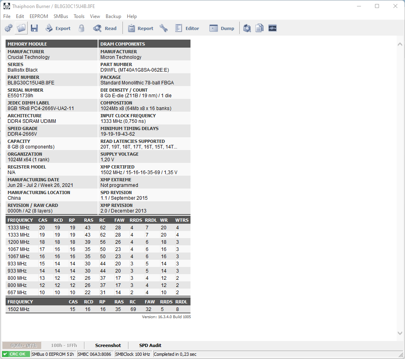Open the View menu
This screenshot has width=405, height=359.
tap(95, 16)
